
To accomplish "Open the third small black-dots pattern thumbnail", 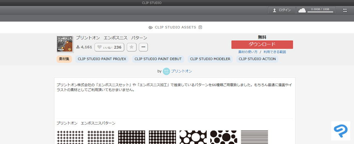I will 131,137.
